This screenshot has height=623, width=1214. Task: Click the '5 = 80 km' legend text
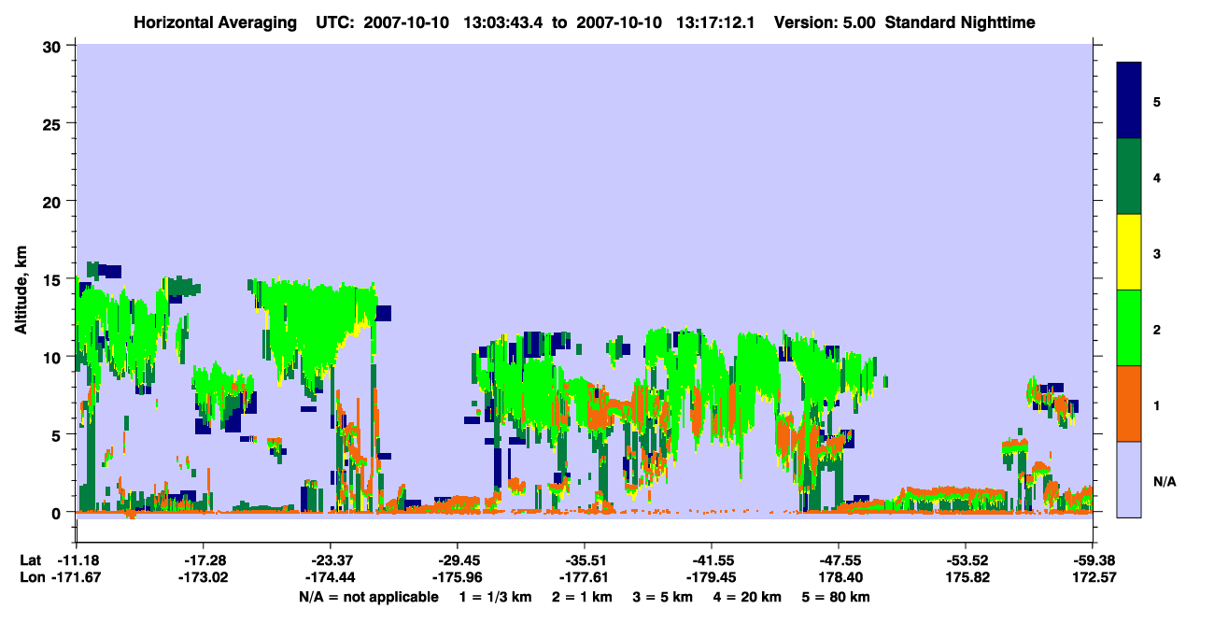pos(836,597)
